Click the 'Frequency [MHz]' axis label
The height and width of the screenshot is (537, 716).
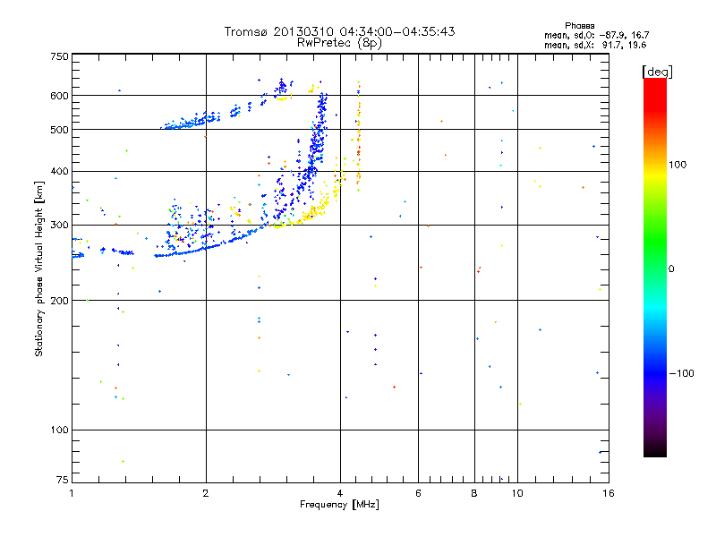coord(339,505)
